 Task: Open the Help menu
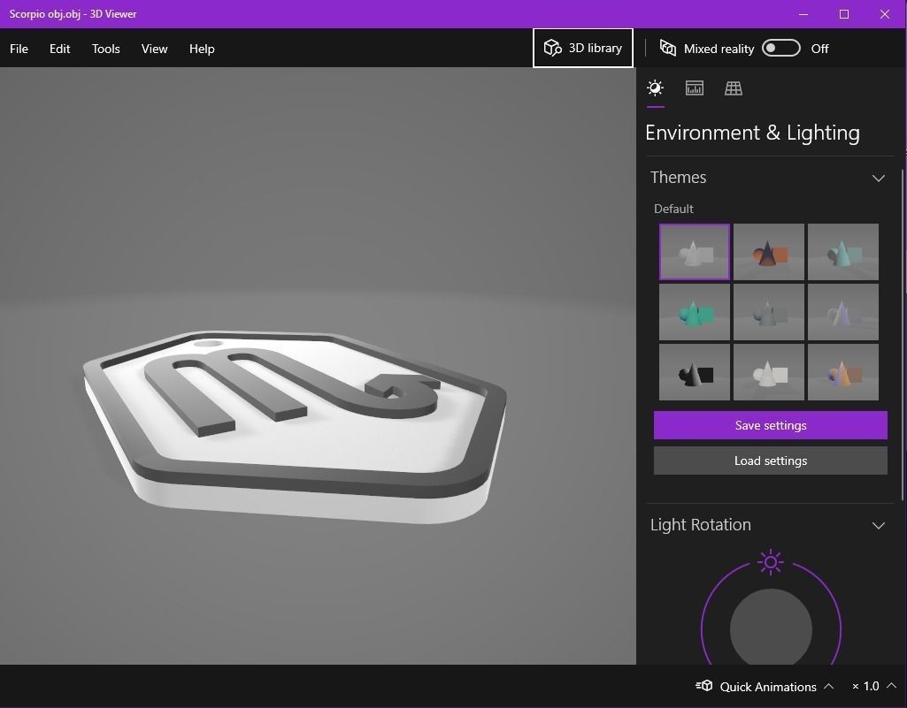pos(202,49)
